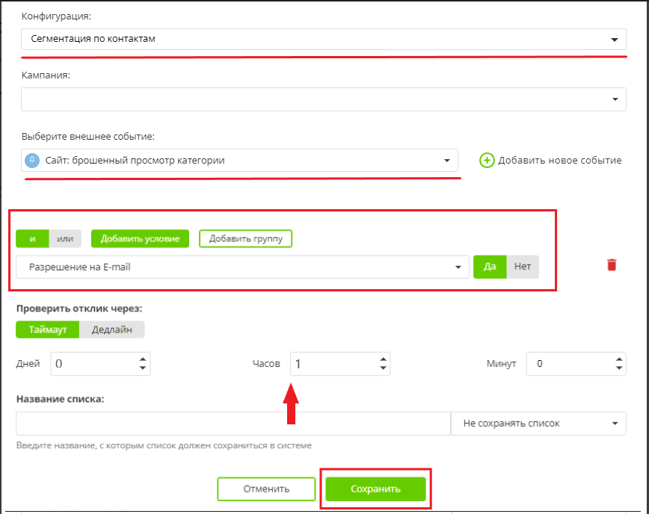Increase the Дней value with up arrow
The width and height of the screenshot is (649, 514).
[144, 359]
